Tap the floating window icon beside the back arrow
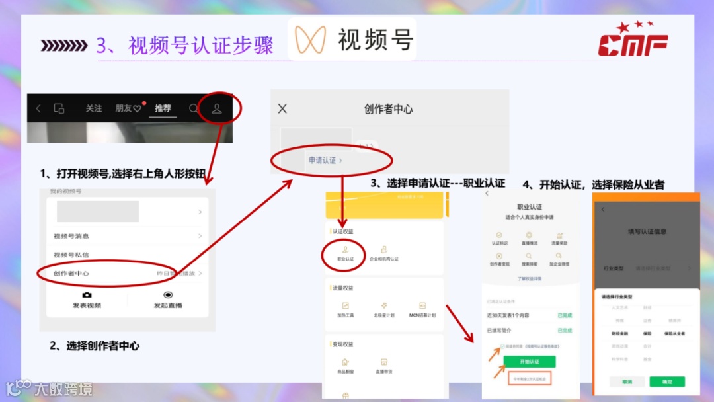This screenshot has height=402, width=714. pyautogui.click(x=59, y=108)
